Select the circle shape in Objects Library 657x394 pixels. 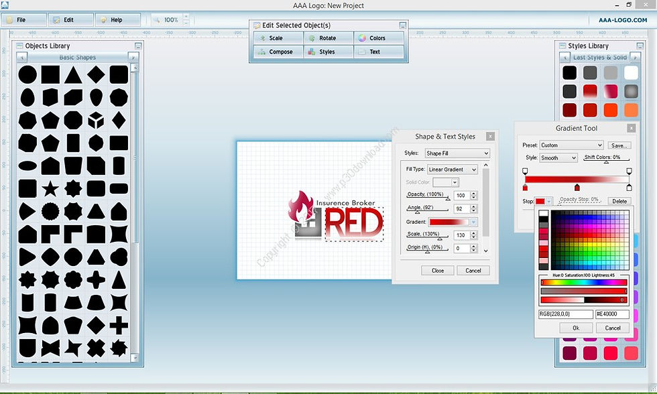tap(27, 74)
